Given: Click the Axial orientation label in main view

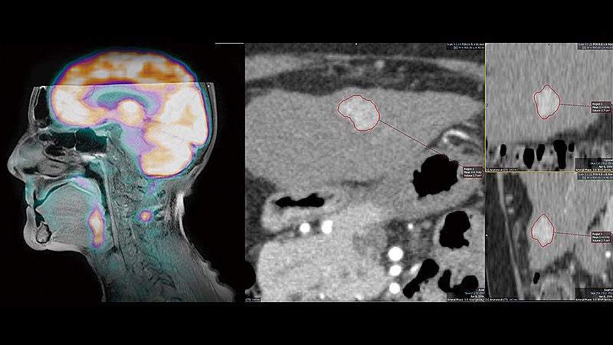Looking at the screenshot, I should point(480,290).
